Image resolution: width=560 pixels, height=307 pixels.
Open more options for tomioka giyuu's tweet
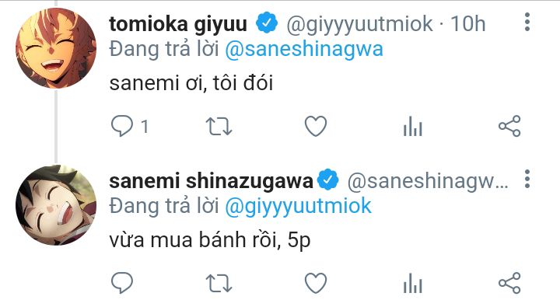click(527, 22)
